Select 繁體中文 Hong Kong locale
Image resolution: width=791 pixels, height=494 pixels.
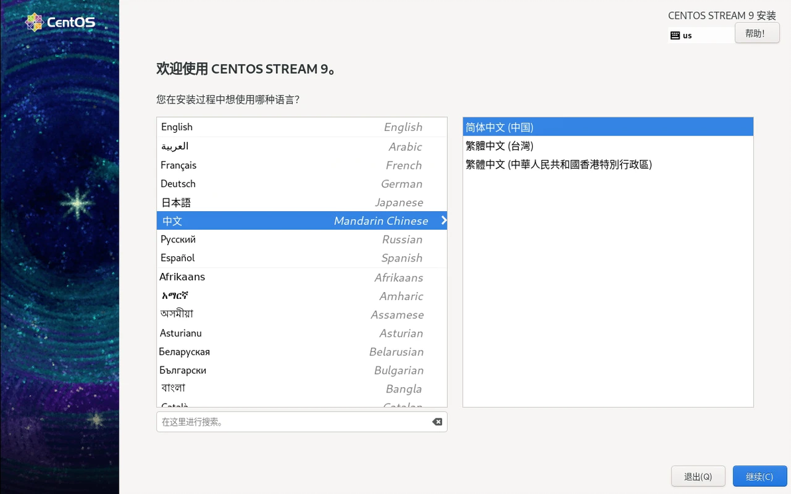click(608, 165)
